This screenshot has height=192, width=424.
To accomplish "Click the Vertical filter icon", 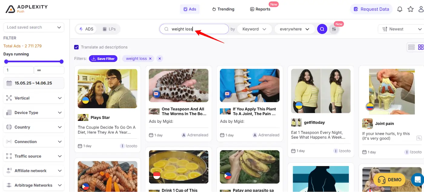I will [9, 98].
